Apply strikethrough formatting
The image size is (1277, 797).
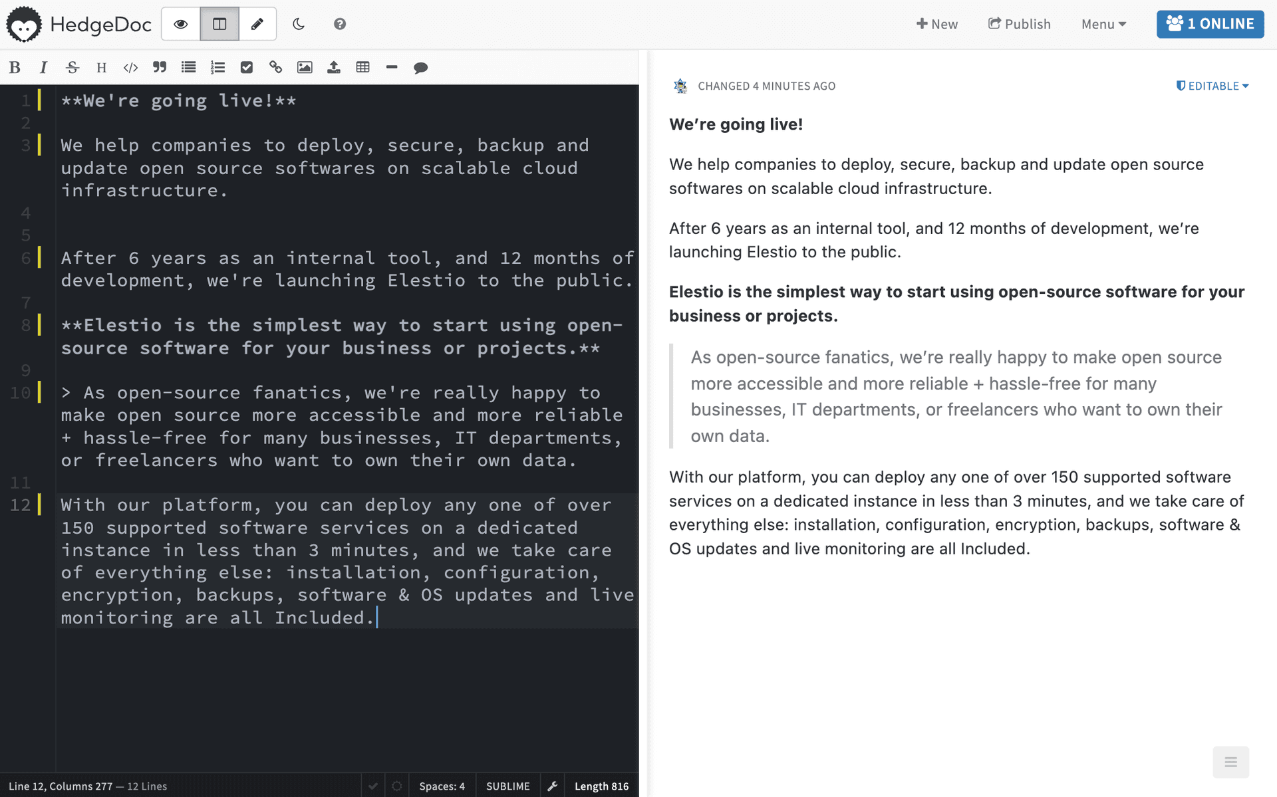(x=72, y=67)
